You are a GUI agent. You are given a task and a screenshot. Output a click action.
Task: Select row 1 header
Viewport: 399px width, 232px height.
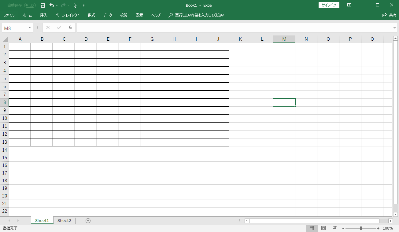click(x=5, y=47)
